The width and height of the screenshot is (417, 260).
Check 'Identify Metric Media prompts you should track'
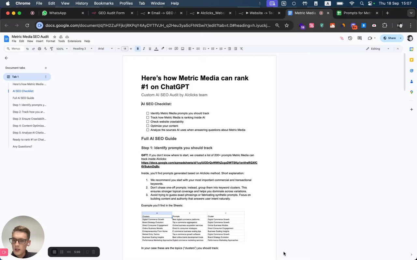click(x=148, y=113)
